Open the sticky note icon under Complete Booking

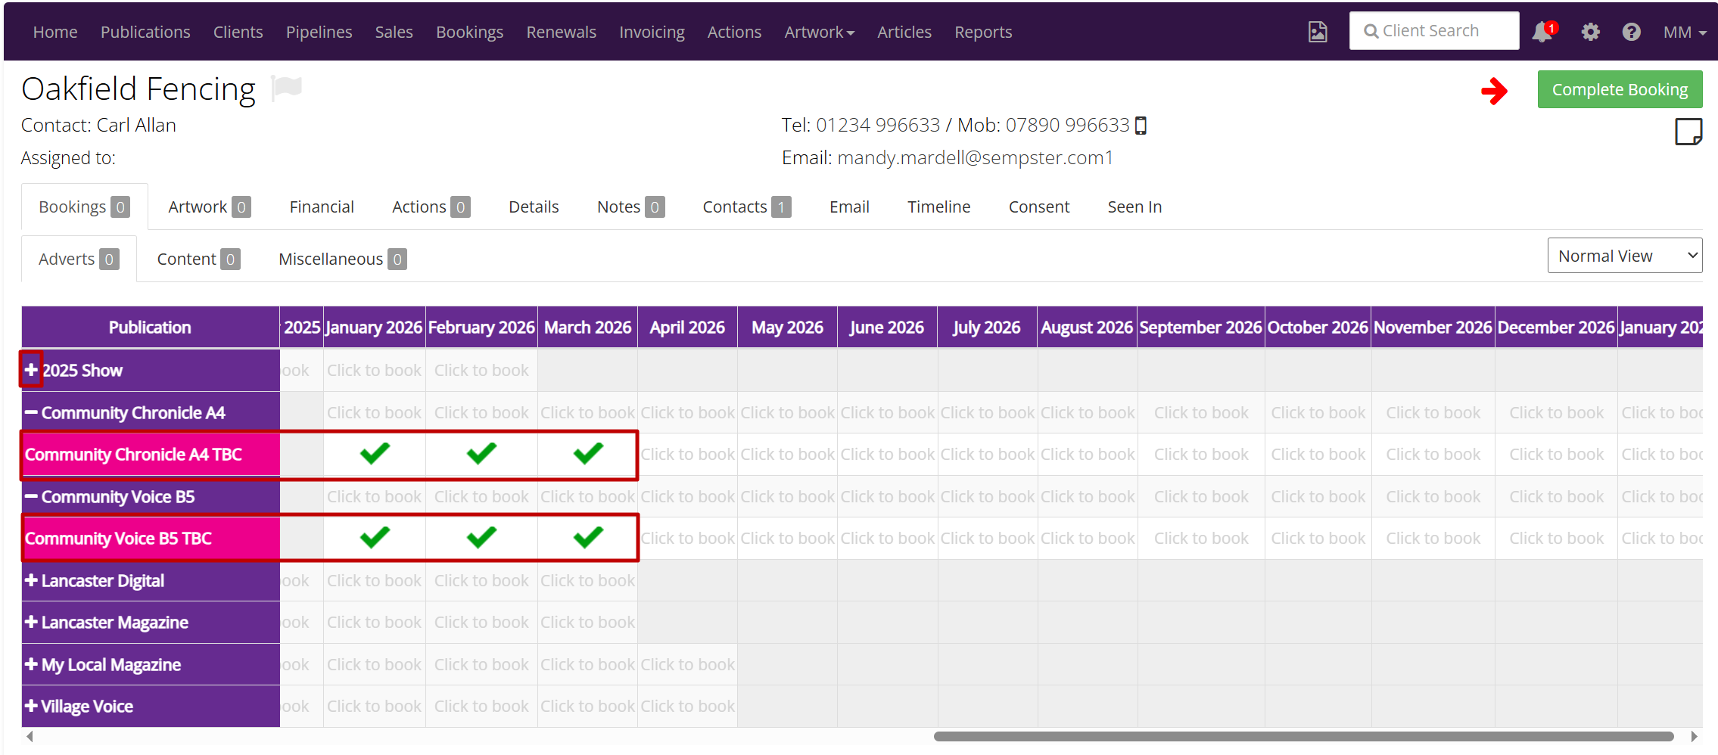(1688, 132)
